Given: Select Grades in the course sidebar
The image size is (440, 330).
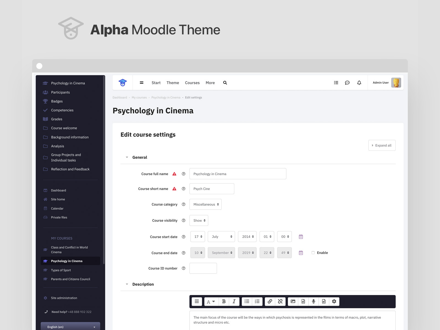Looking at the screenshot, I should point(56,119).
